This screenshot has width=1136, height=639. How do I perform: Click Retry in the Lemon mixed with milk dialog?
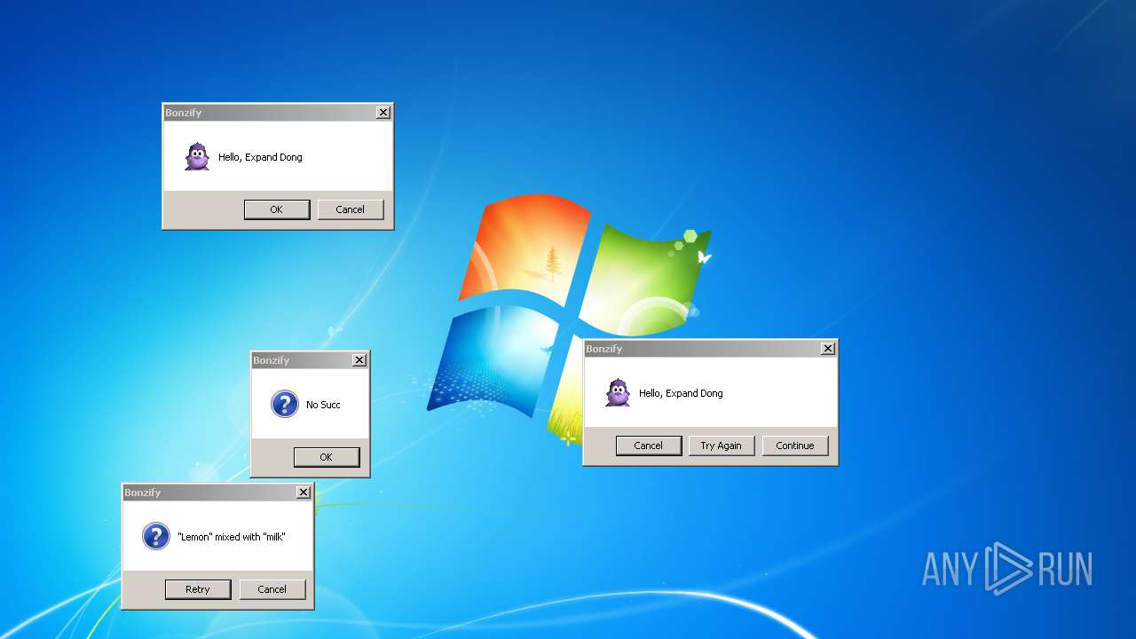click(x=198, y=589)
